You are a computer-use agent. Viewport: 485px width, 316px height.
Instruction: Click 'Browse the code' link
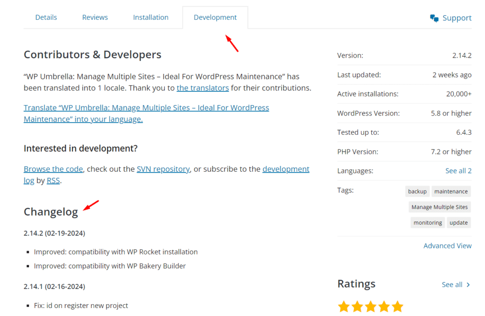pyautogui.click(x=53, y=169)
